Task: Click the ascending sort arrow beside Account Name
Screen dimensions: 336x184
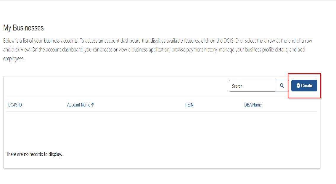Action: pyautogui.click(x=93, y=105)
